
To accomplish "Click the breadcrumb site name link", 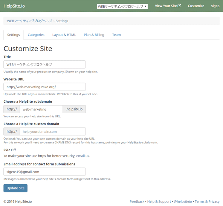I will 30,21.
